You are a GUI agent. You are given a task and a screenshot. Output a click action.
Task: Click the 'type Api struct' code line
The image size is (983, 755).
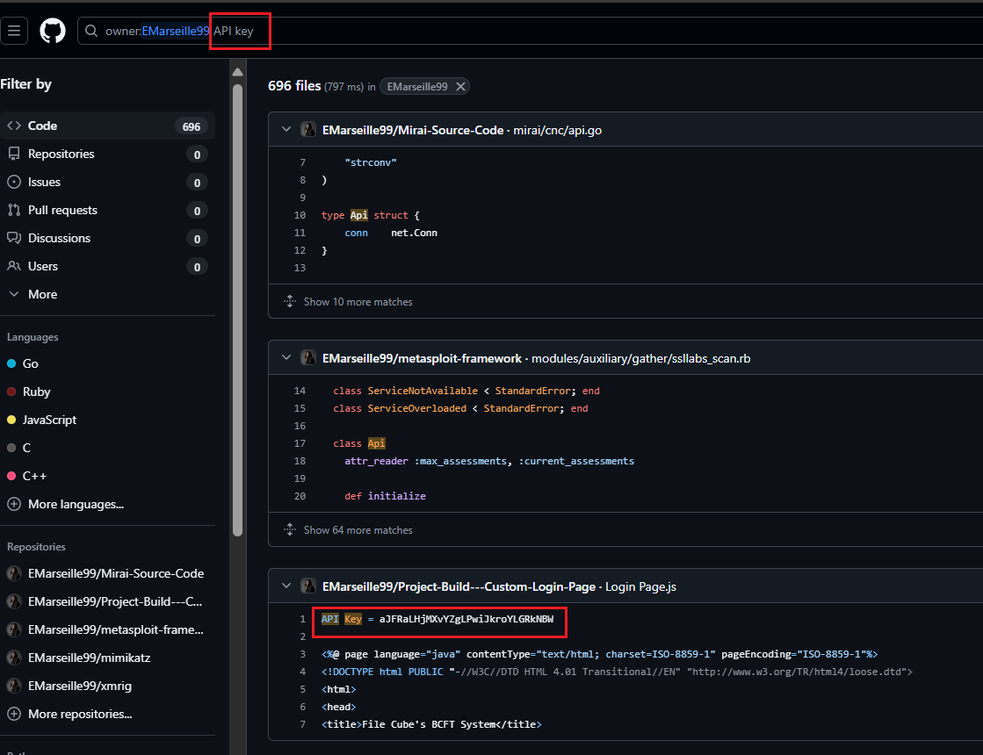371,215
